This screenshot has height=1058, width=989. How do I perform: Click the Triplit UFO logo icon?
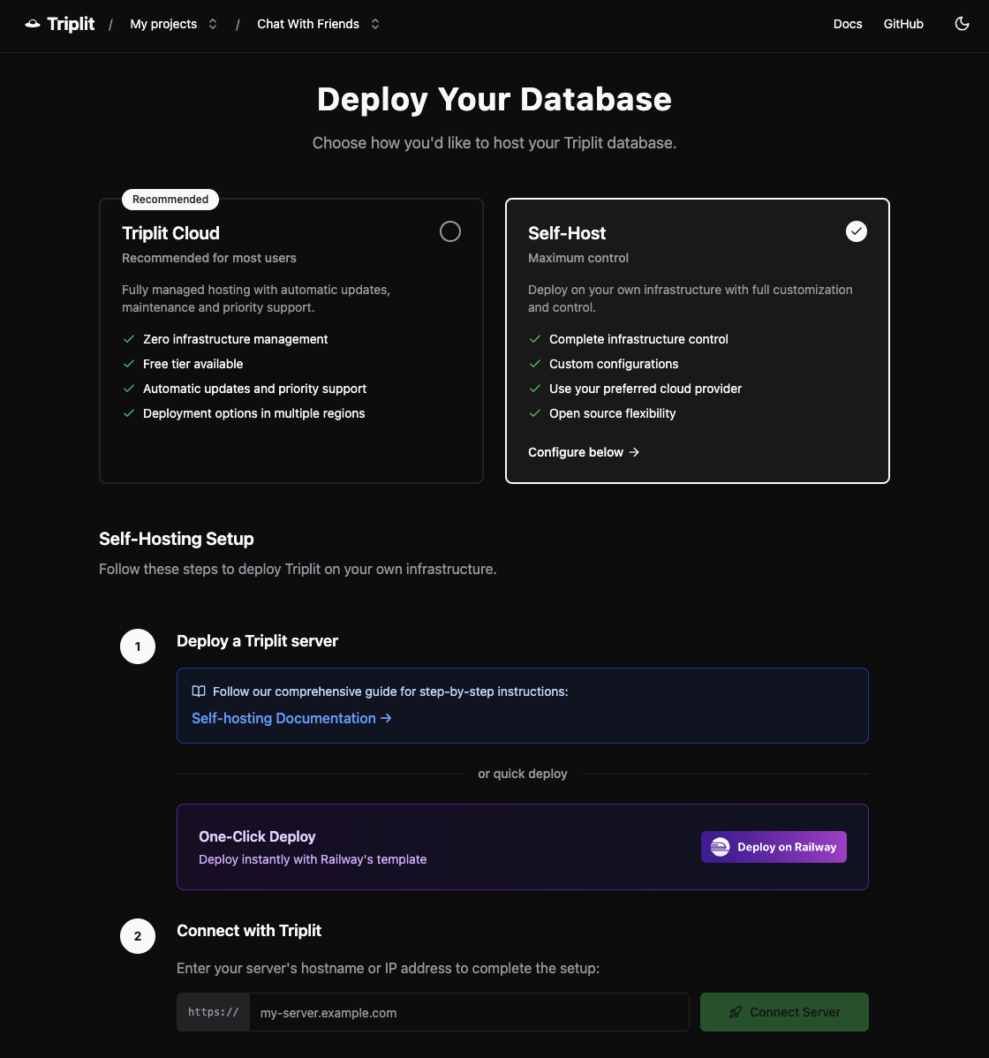(x=33, y=25)
